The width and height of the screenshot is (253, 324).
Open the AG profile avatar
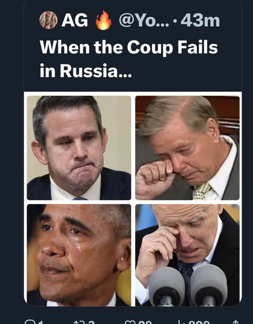(49, 20)
